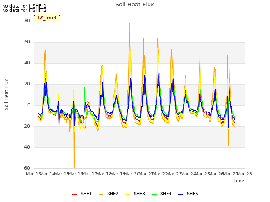Click the Mar 28 x-axis tick label

click(245, 174)
